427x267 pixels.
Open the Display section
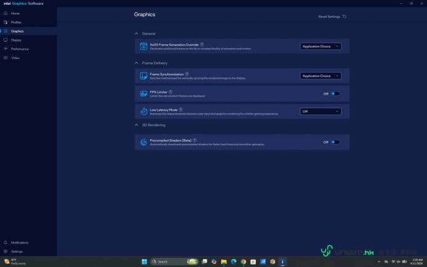coord(16,40)
